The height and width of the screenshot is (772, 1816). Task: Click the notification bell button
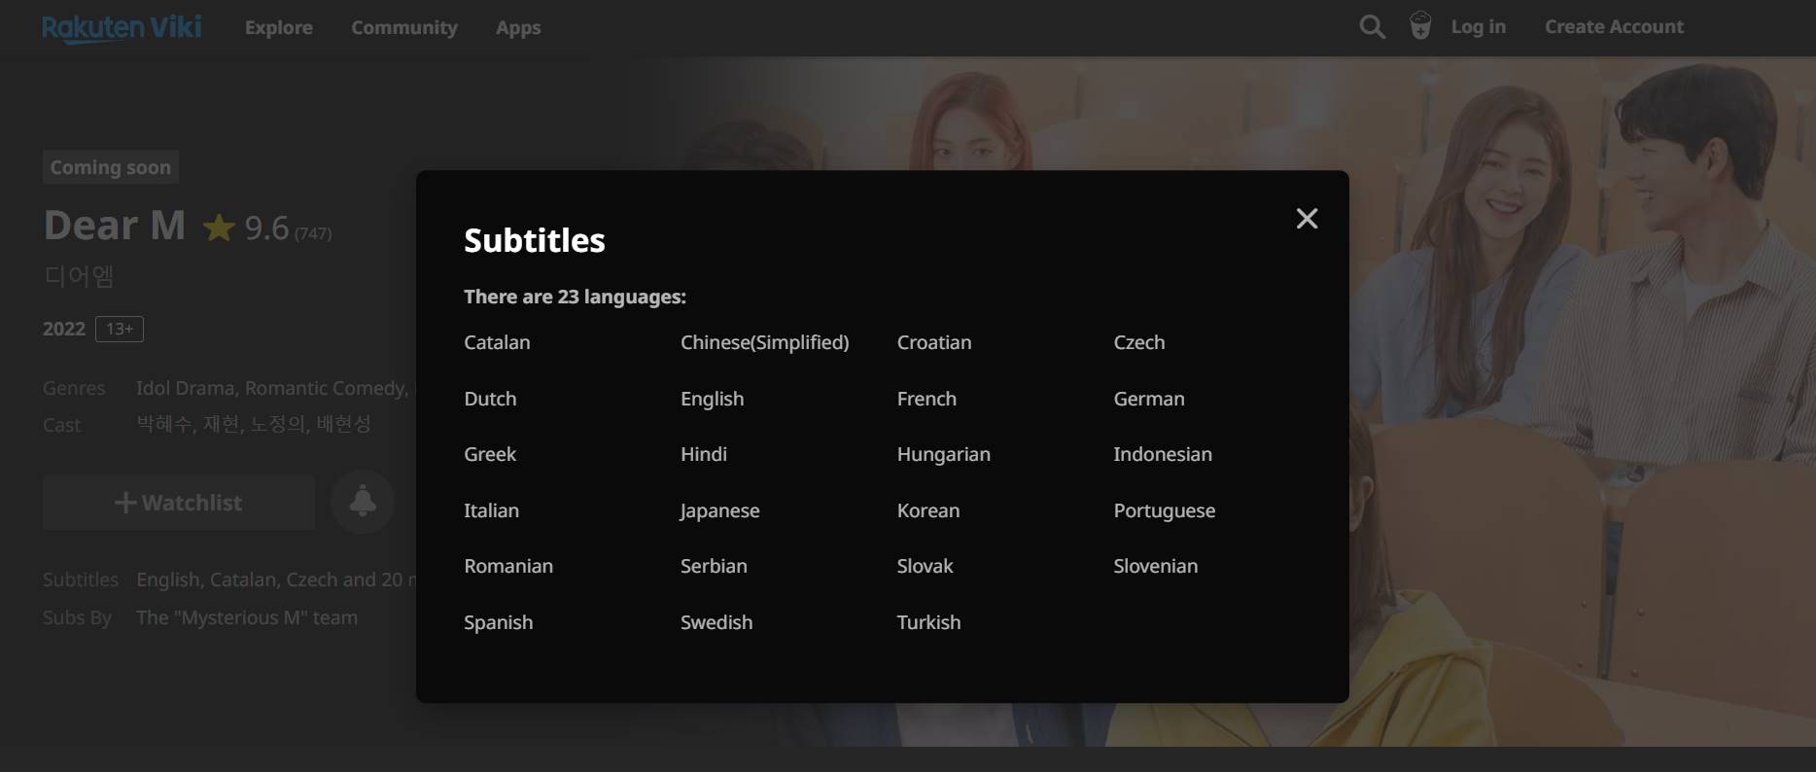363,502
